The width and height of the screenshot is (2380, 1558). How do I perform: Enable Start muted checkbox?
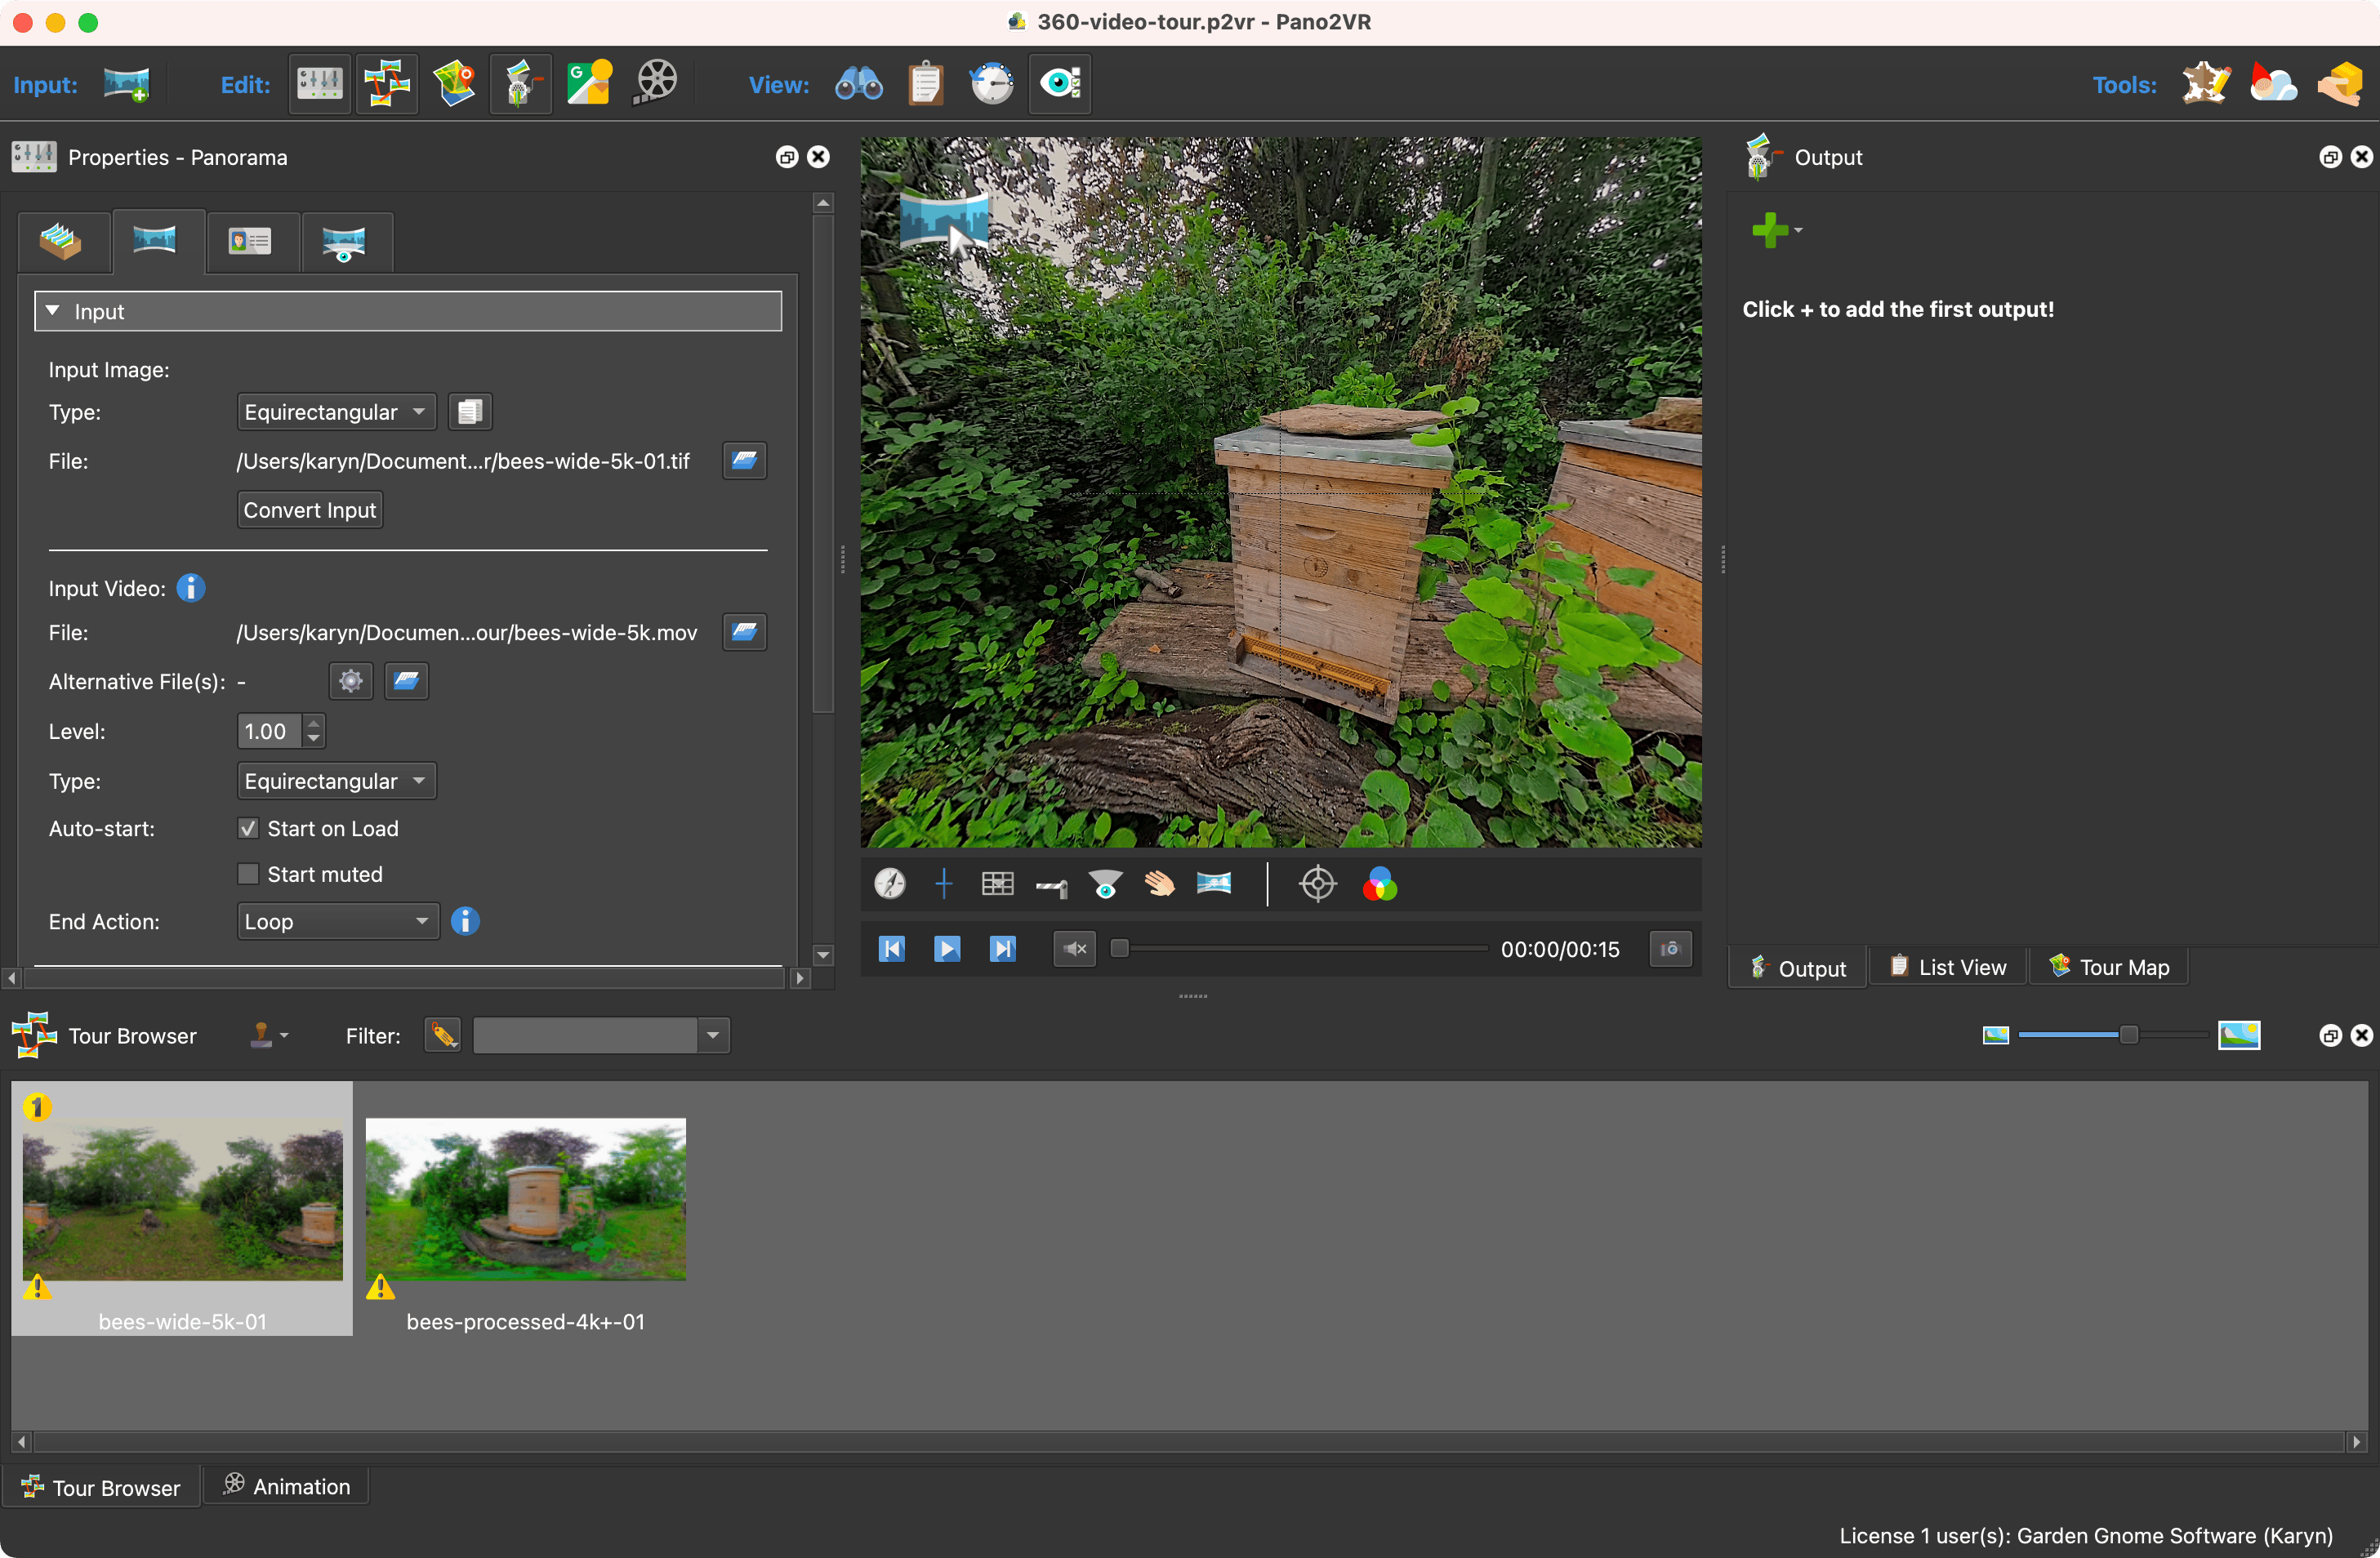(x=248, y=875)
